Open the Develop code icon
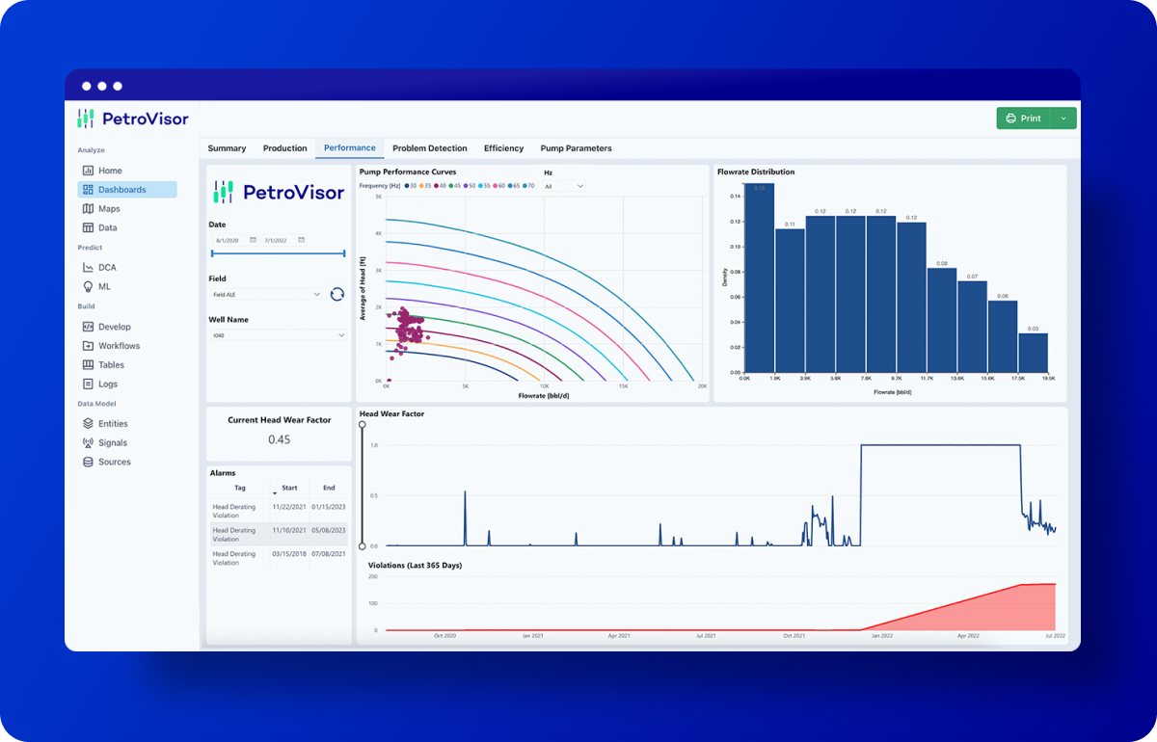The width and height of the screenshot is (1157, 742). pyautogui.click(x=89, y=327)
